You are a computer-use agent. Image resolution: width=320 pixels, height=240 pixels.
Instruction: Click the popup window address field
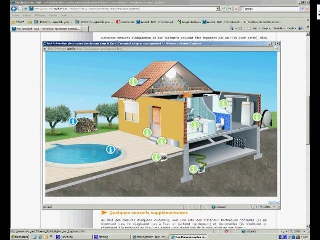click(158, 49)
